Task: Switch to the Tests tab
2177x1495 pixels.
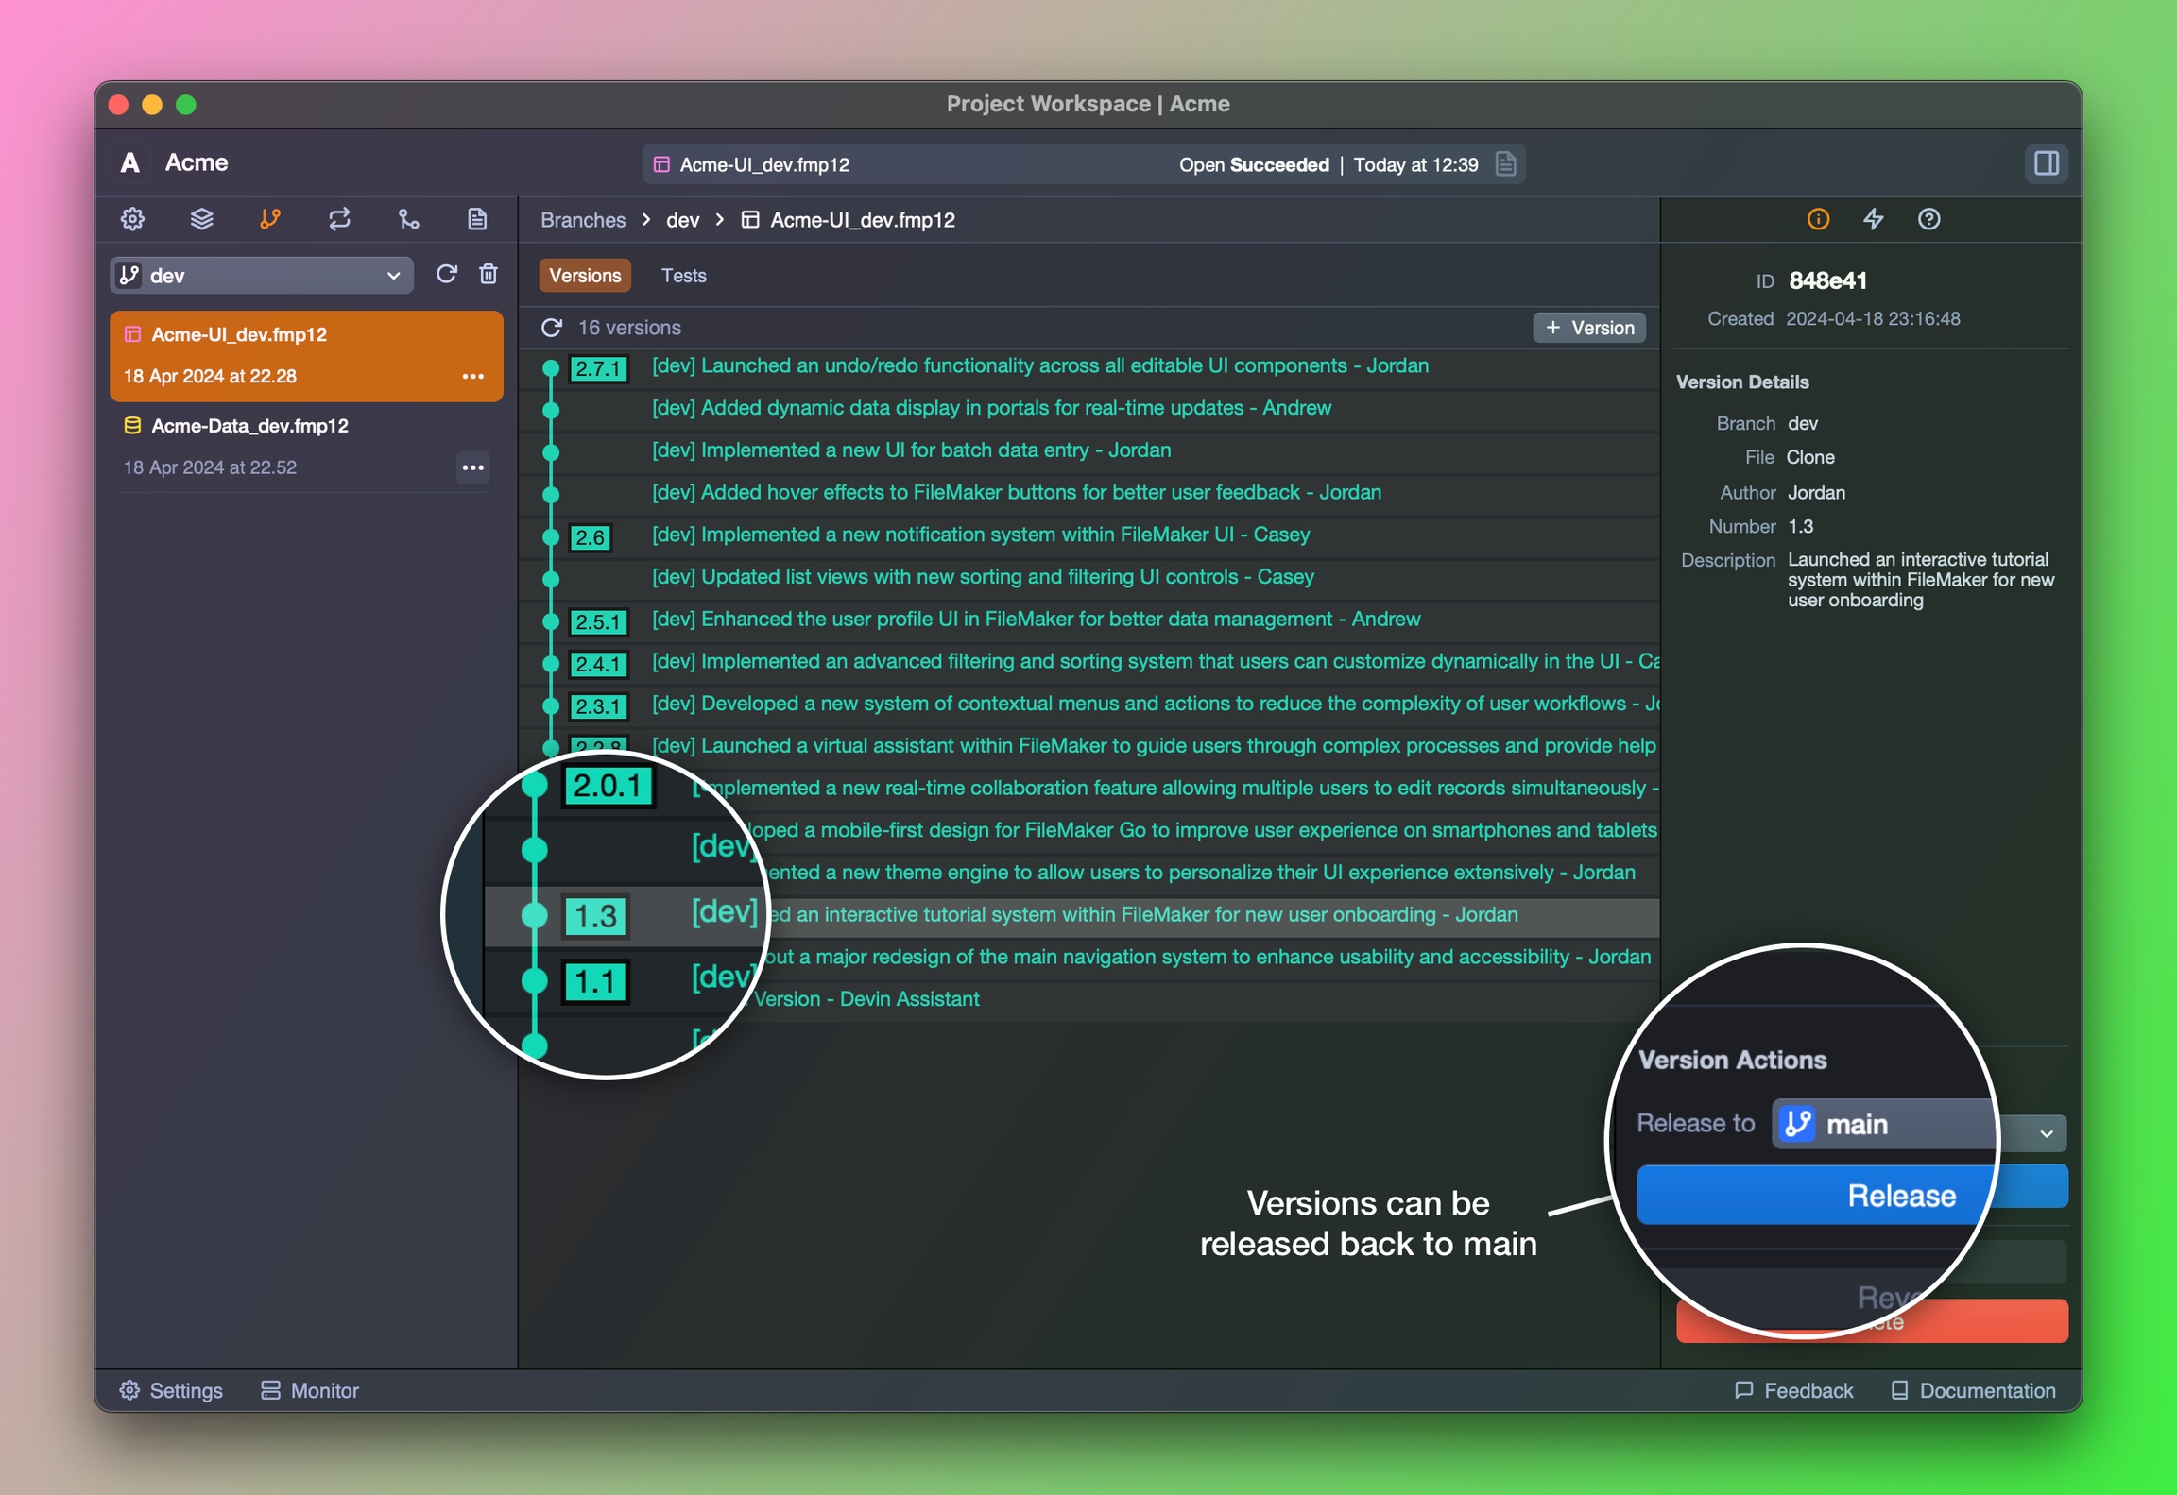Action: coord(683,276)
